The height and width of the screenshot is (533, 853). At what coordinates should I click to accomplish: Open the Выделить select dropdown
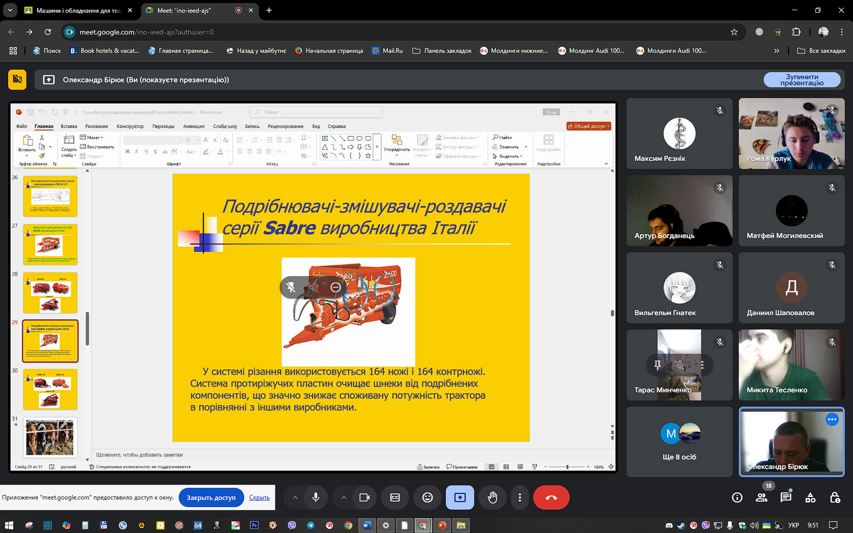(507, 156)
